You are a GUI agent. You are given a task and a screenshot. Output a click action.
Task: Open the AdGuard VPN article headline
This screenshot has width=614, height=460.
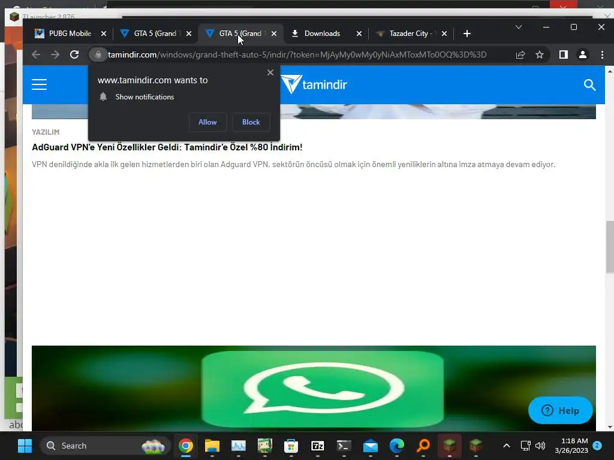pyautogui.click(x=167, y=147)
